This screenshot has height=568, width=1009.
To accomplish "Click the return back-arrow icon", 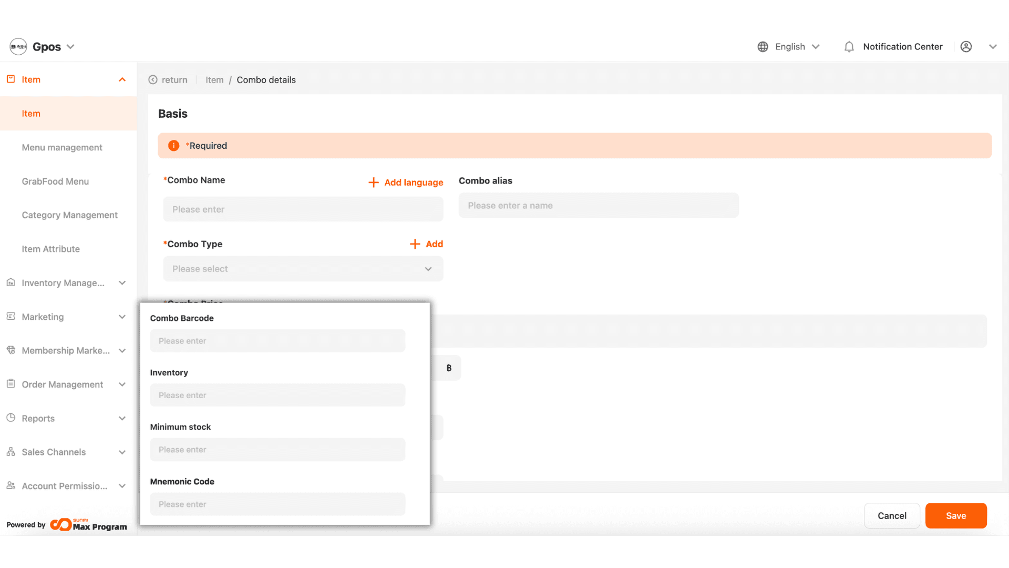I will tap(153, 80).
